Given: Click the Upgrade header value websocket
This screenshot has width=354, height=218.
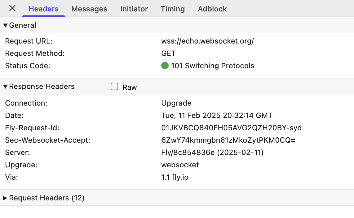Looking at the screenshot, I should tap(180, 165).
